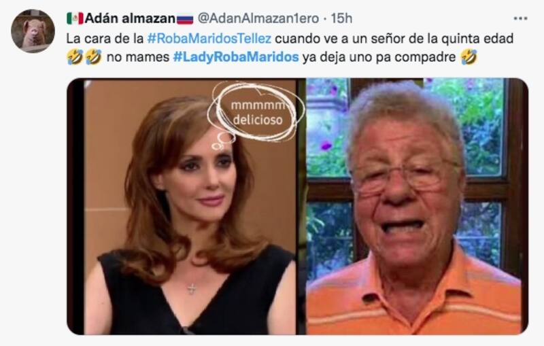Click the laughing emoji at the tweet's end
The image size is (544, 346).
[x=469, y=57]
